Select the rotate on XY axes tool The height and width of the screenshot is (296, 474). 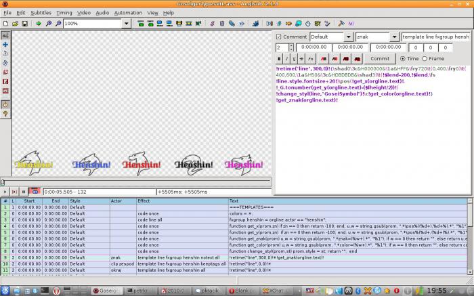click(5, 63)
